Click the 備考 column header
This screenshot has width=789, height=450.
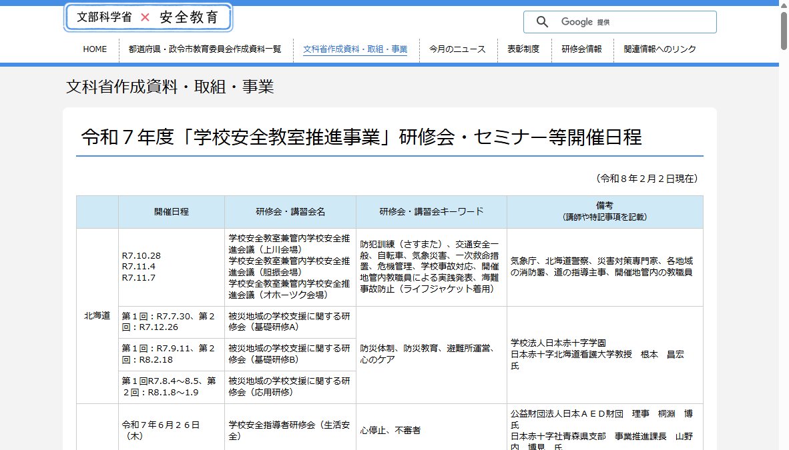pos(605,212)
